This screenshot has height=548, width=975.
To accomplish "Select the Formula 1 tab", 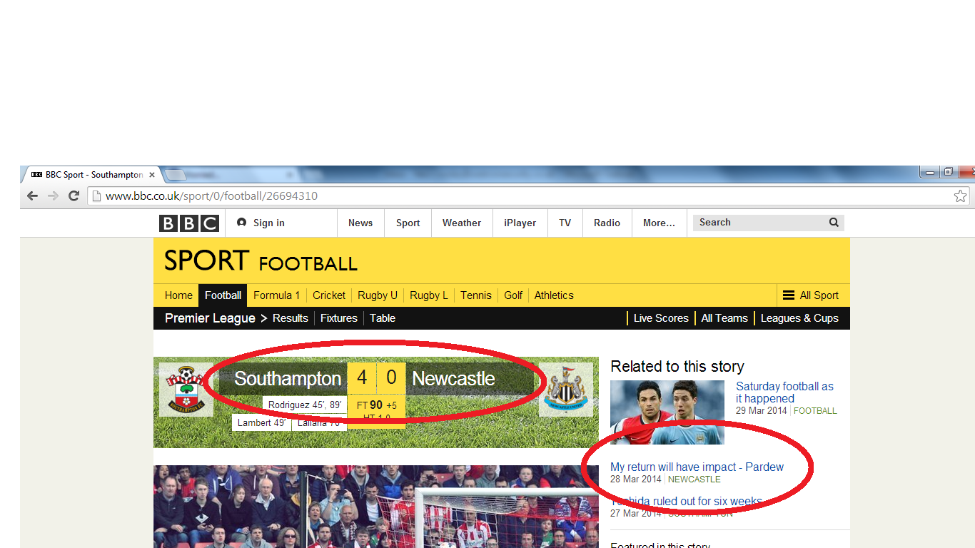I will pos(277,295).
